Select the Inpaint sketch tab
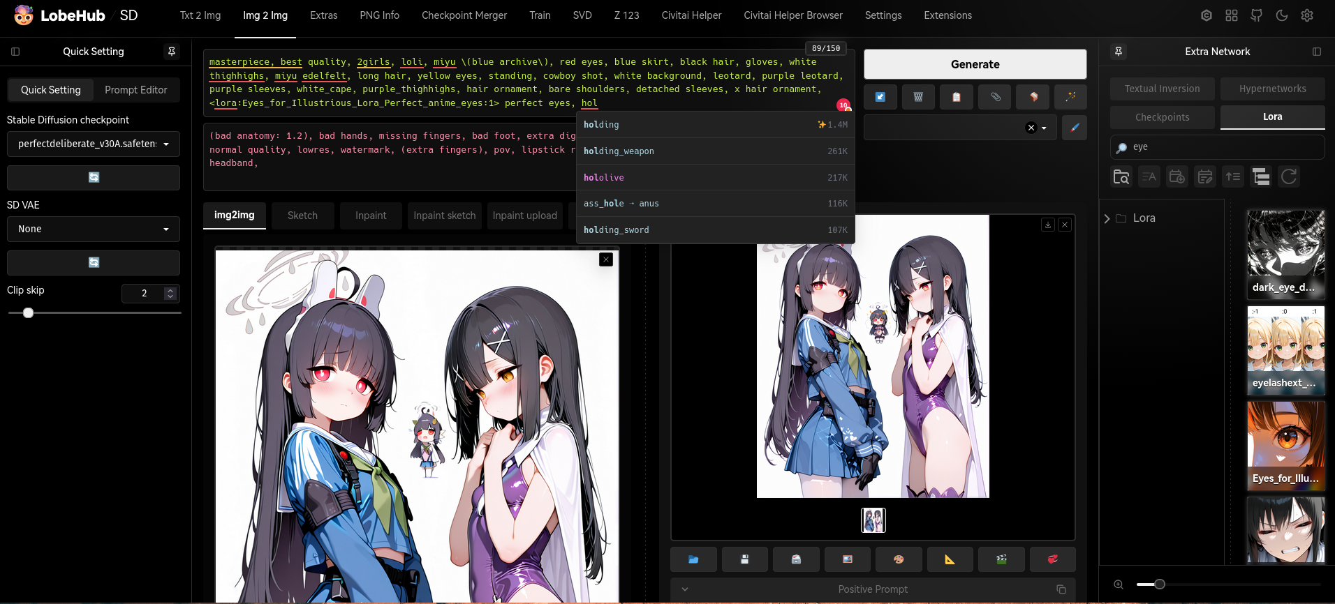 click(x=444, y=216)
